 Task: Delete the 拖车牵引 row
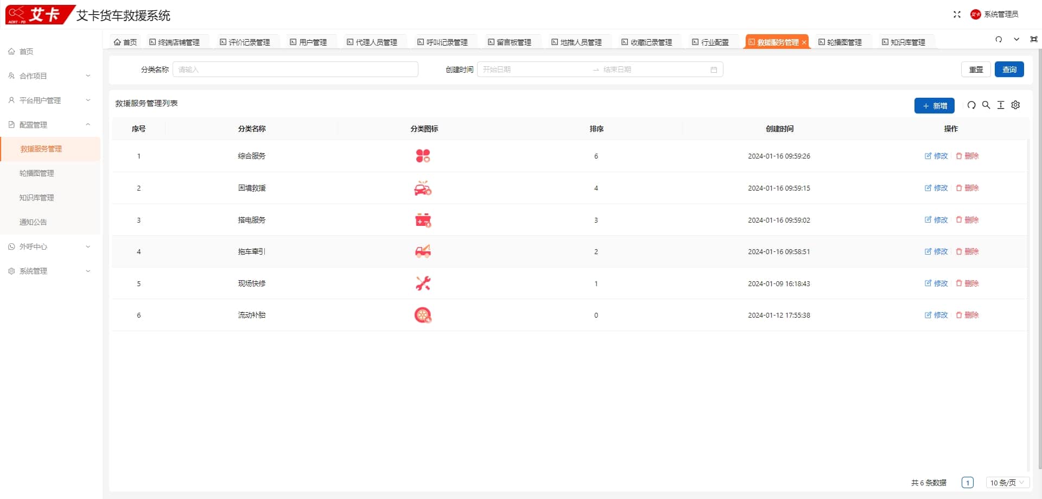click(967, 251)
